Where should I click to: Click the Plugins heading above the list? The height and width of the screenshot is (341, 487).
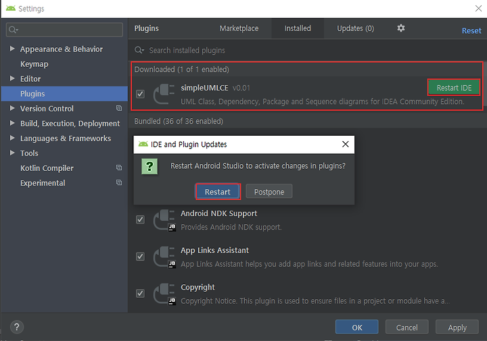pyautogui.click(x=146, y=28)
